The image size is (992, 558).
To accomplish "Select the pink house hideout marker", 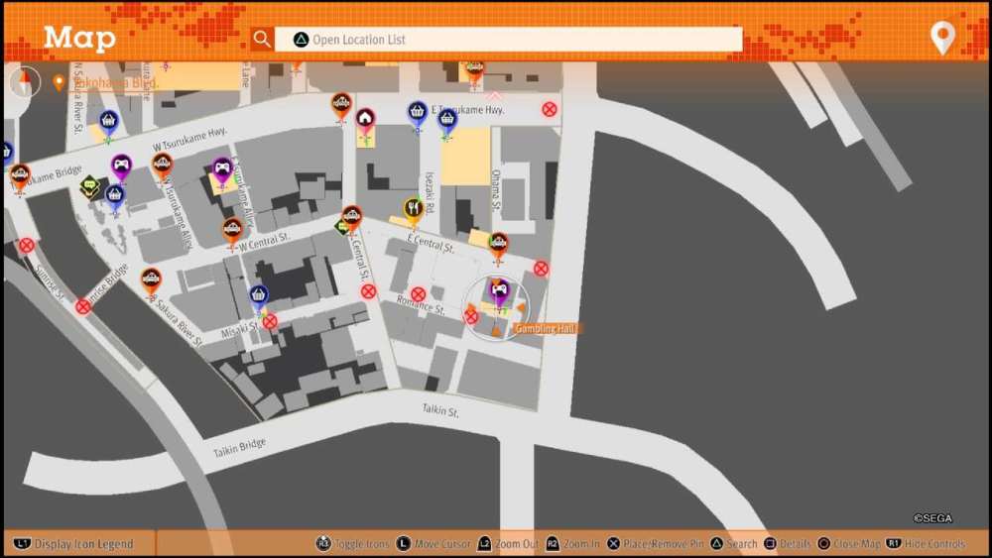I will tap(365, 119).
